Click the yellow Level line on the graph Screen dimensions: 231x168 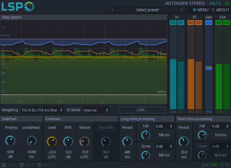[84, 57]
